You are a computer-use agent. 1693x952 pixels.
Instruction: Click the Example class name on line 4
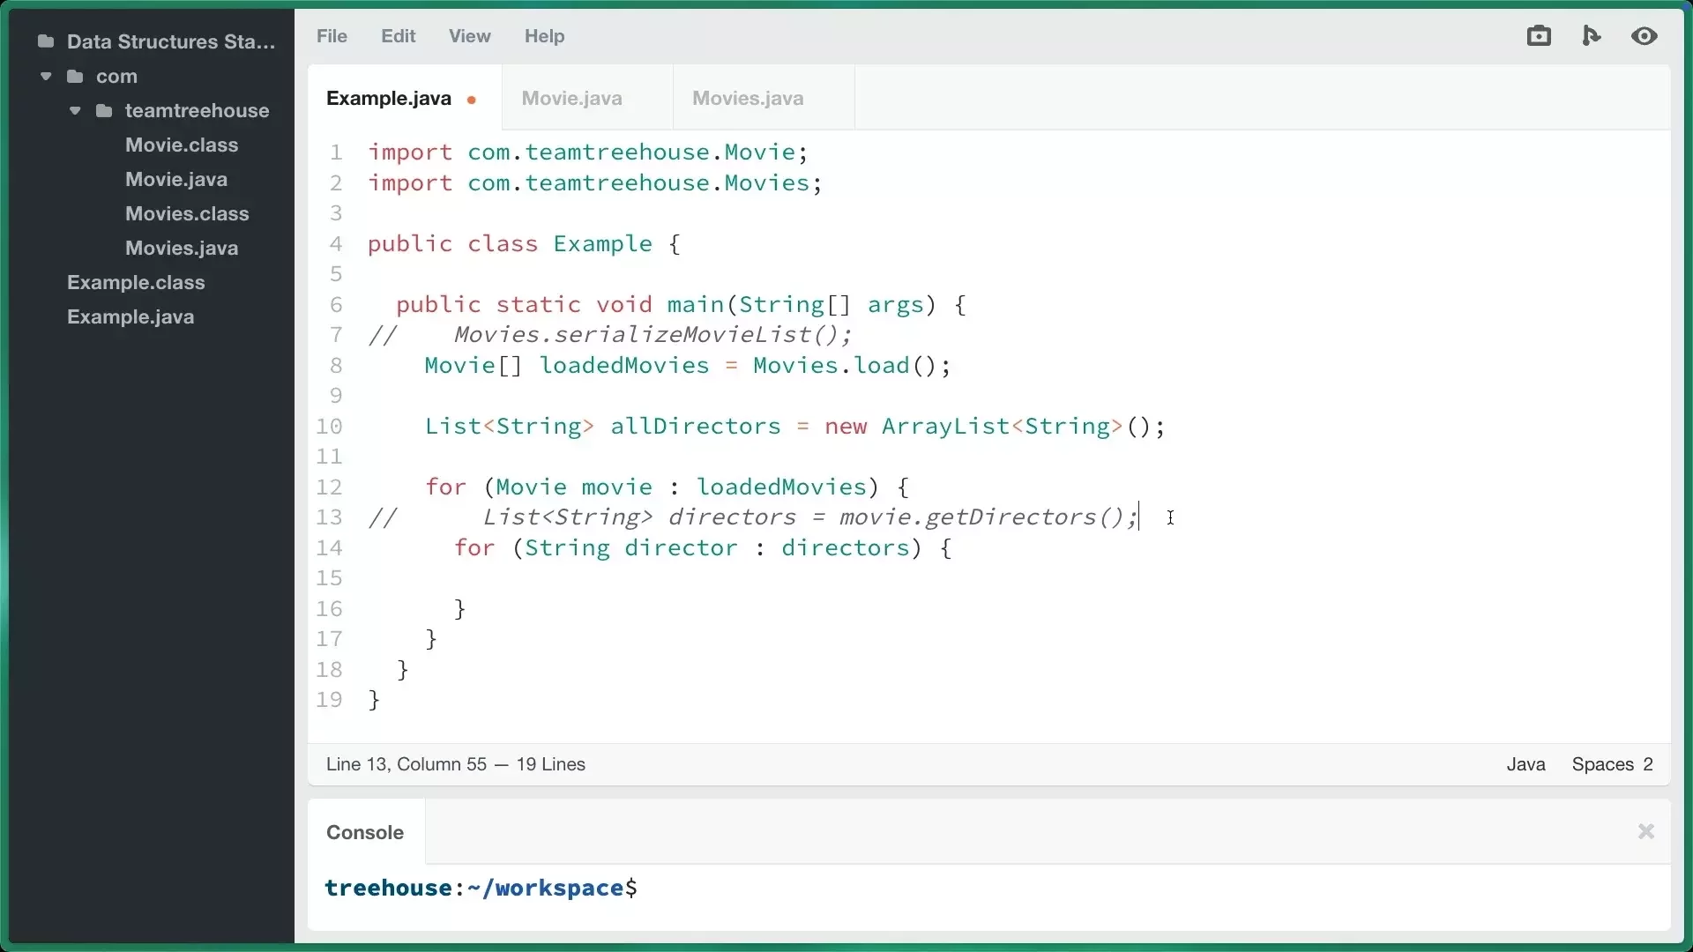pos(603,244)
